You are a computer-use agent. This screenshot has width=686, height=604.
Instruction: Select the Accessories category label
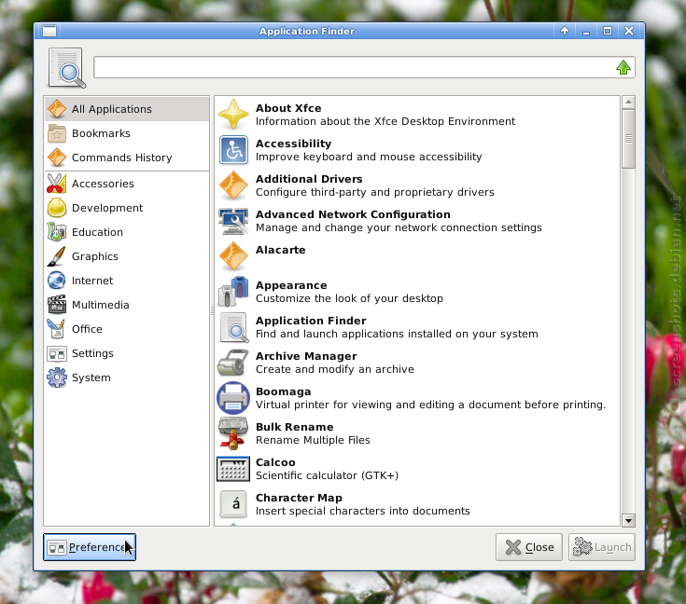point(103,184)
